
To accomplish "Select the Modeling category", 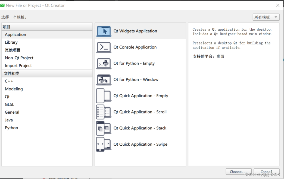I will (x=14, y=89).
